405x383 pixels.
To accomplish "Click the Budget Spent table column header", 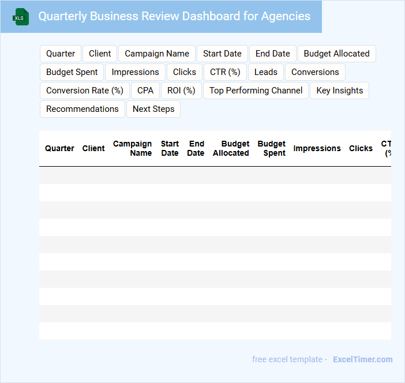I will (x=271, y=148).
